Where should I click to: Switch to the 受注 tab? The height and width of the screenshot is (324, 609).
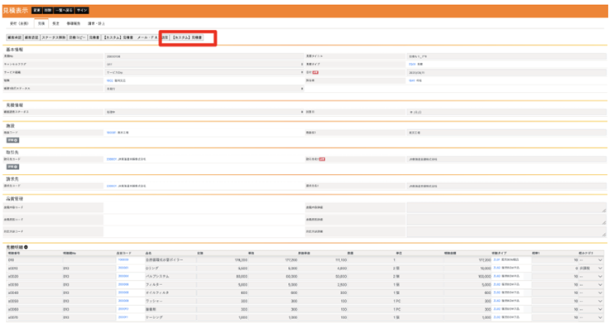pos(56,24)
